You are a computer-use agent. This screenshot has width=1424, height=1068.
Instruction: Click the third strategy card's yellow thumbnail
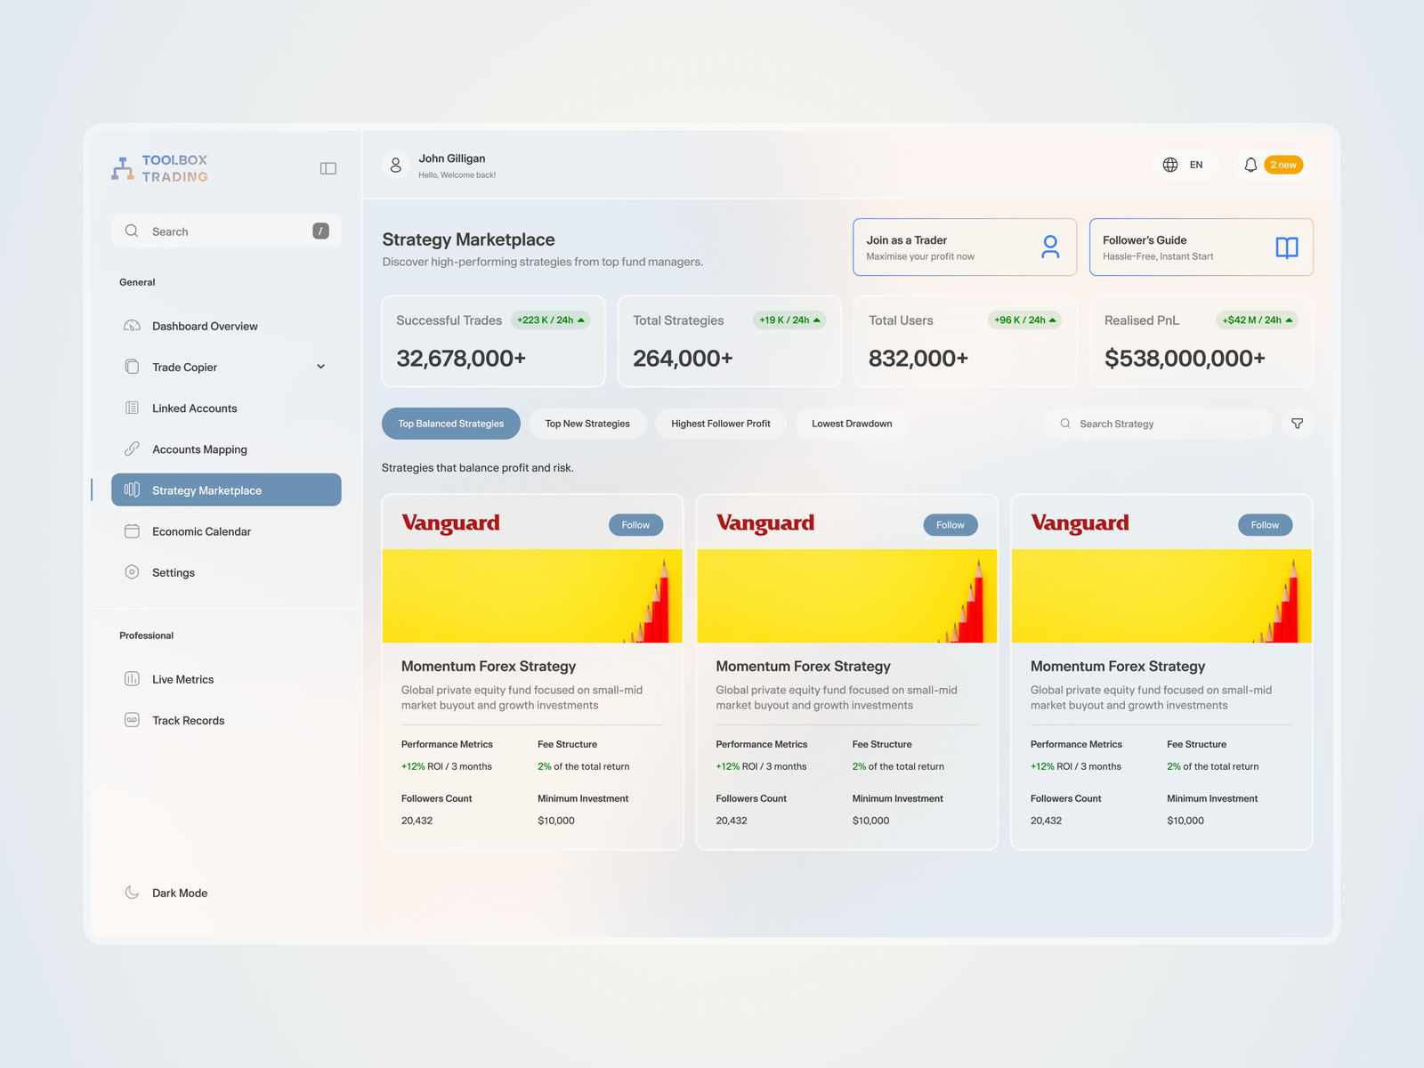pos(1161,596)
